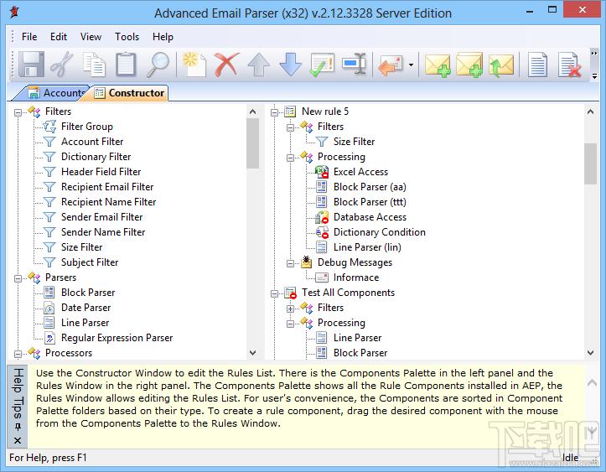This screenshot has height=472, width=606.
Task: Click the document with red X icon
Action: [570, 65]
